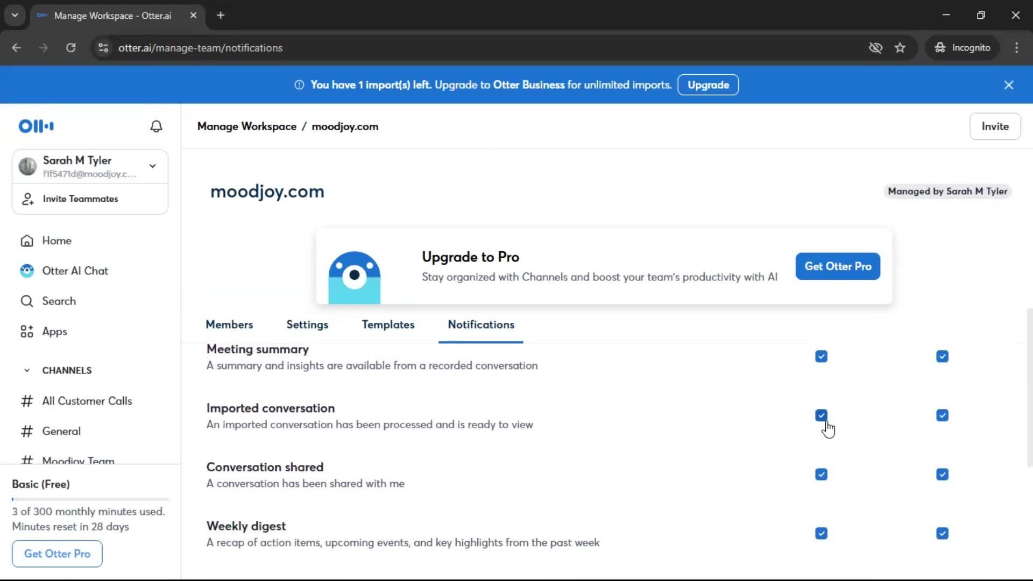The image size is (1033, 581).
Task: Switch to the Templates tab
Action: click(x=388, y=324)
